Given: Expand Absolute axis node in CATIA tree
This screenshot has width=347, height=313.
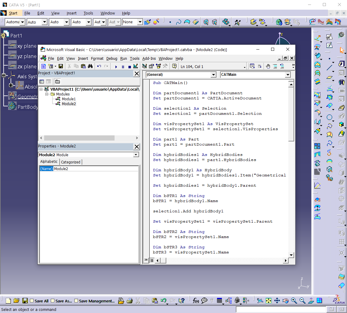Looking at the screenshot, I should click(x=11, y=85).
